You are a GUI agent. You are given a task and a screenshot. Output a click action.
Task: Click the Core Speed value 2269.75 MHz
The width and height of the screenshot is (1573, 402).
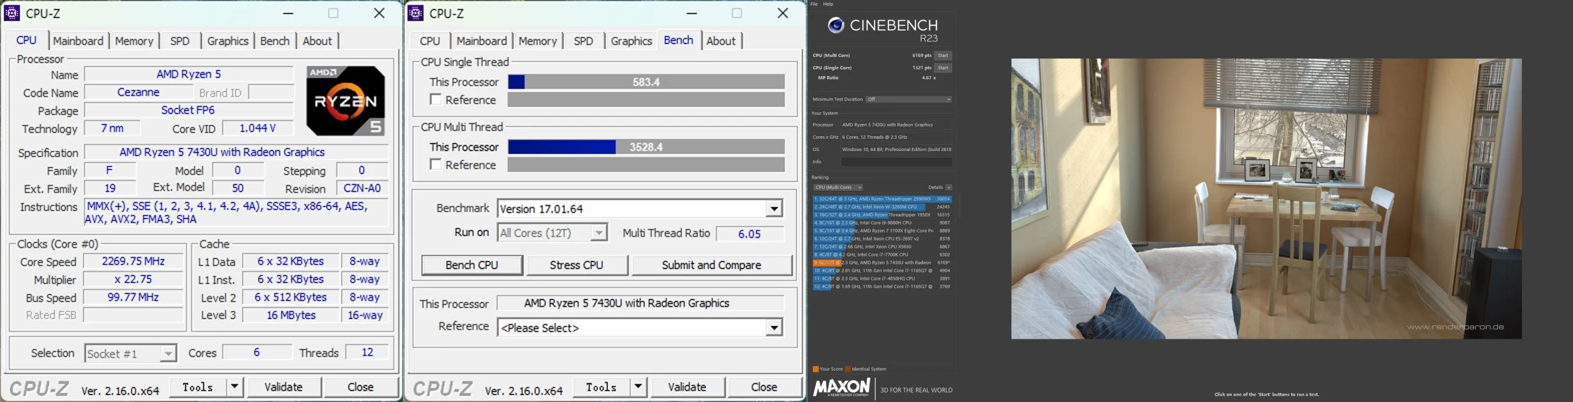click(133, 261)
